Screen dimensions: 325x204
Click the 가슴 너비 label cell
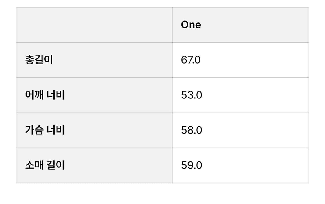coord(94,130)
